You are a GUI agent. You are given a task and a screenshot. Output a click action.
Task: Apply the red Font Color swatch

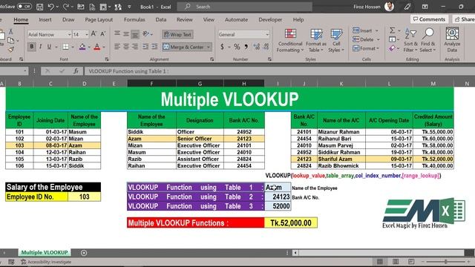click(x=97, y=47)
